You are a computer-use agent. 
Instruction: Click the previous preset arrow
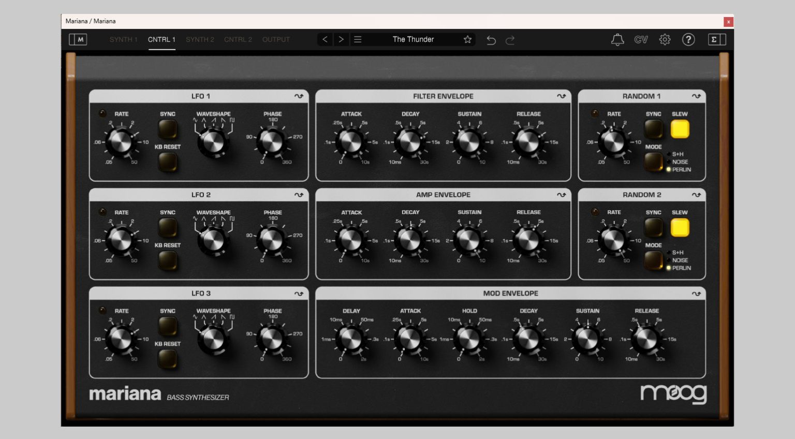tap(325, 39)
